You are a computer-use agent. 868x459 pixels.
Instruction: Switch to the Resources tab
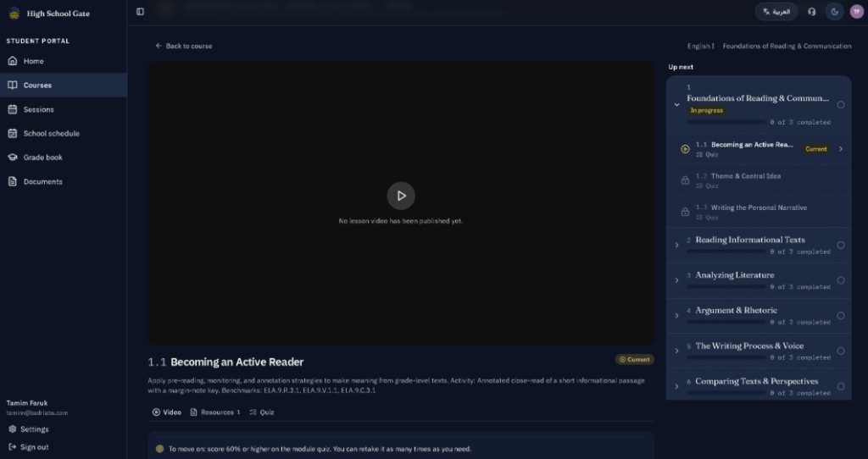(214, 412)
